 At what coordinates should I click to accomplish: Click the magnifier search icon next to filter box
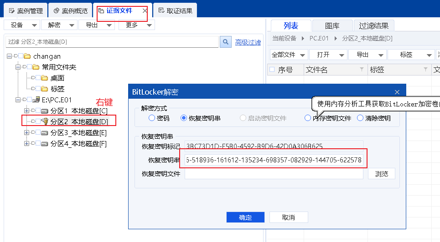225,42
